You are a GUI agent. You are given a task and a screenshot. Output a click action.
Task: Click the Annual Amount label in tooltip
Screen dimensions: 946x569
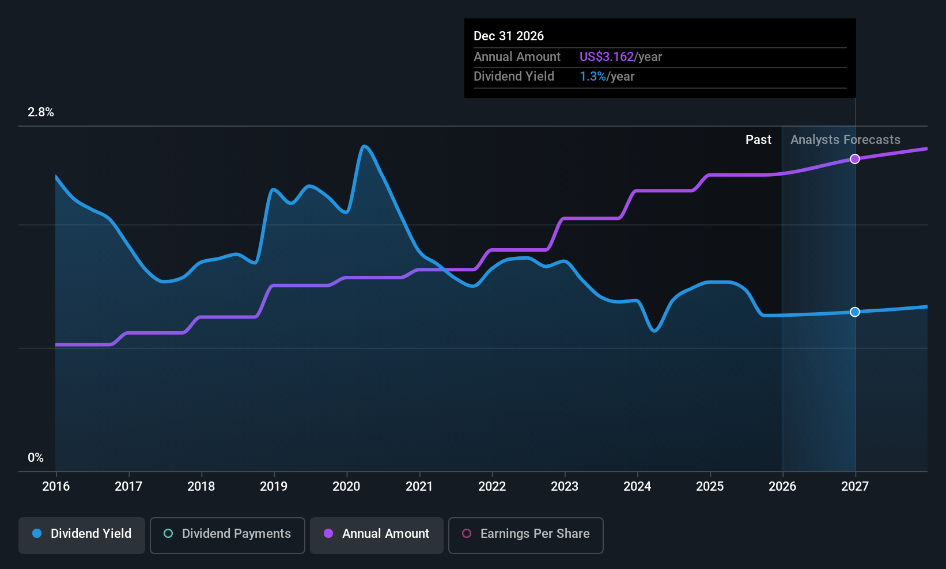click(x=517, y=57)
